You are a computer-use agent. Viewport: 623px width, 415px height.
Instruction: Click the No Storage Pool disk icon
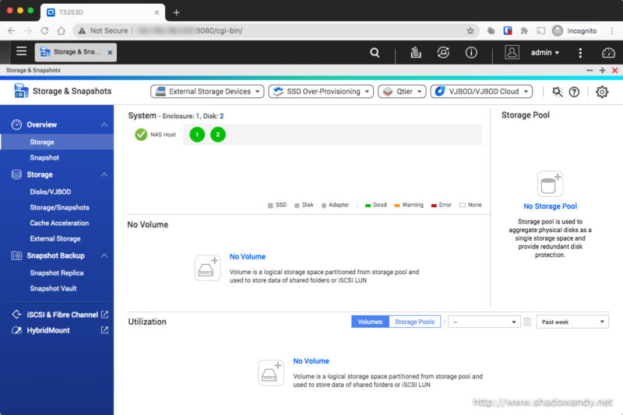pyautogui.click(x=549, y=185)
